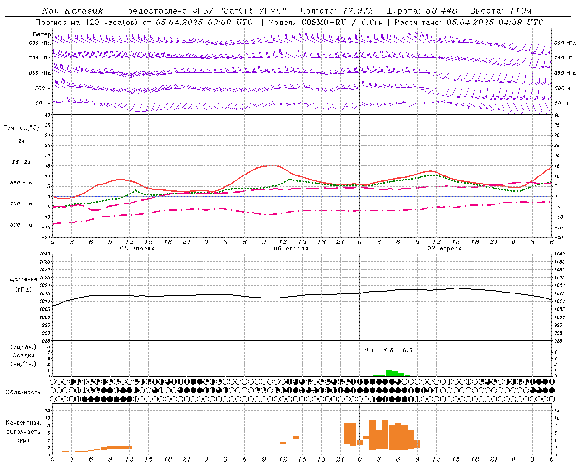Click the 'Рассчитано: 05.04.2025 04:39 UTC' timestamp

point(469,22)
